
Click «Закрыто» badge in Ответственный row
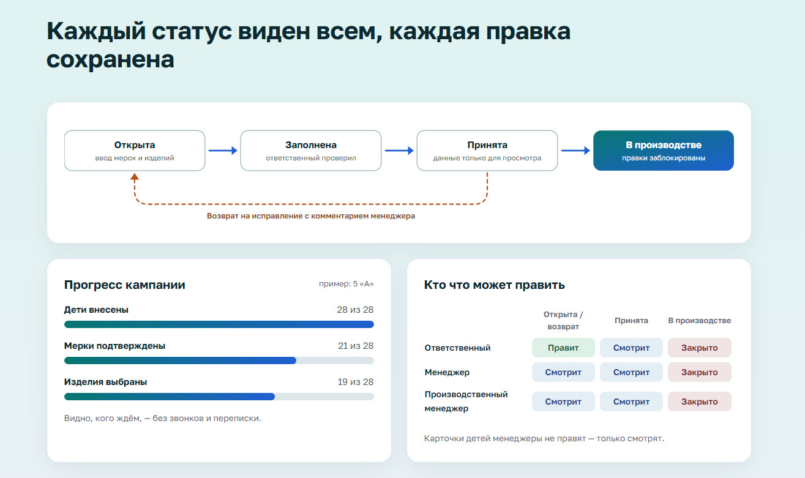pos(700,348)
